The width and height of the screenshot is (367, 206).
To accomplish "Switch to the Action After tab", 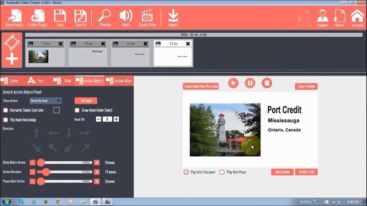I will point(119,81).
